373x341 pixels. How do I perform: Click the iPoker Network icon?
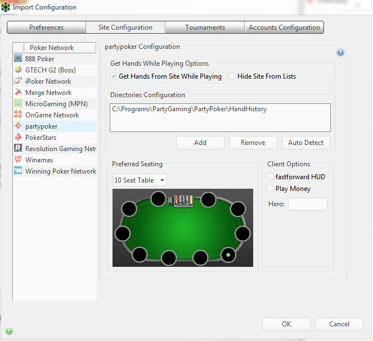tap(18, 81)
